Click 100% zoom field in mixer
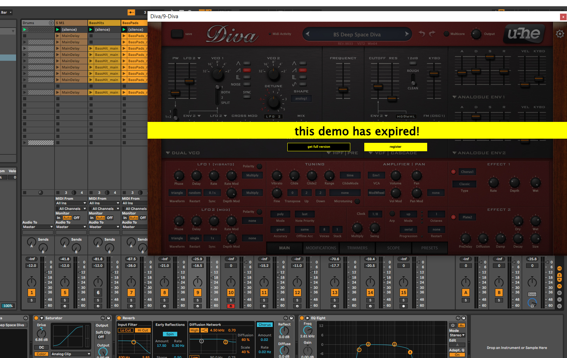Screen dimensions: 567x358 point(8,306)
